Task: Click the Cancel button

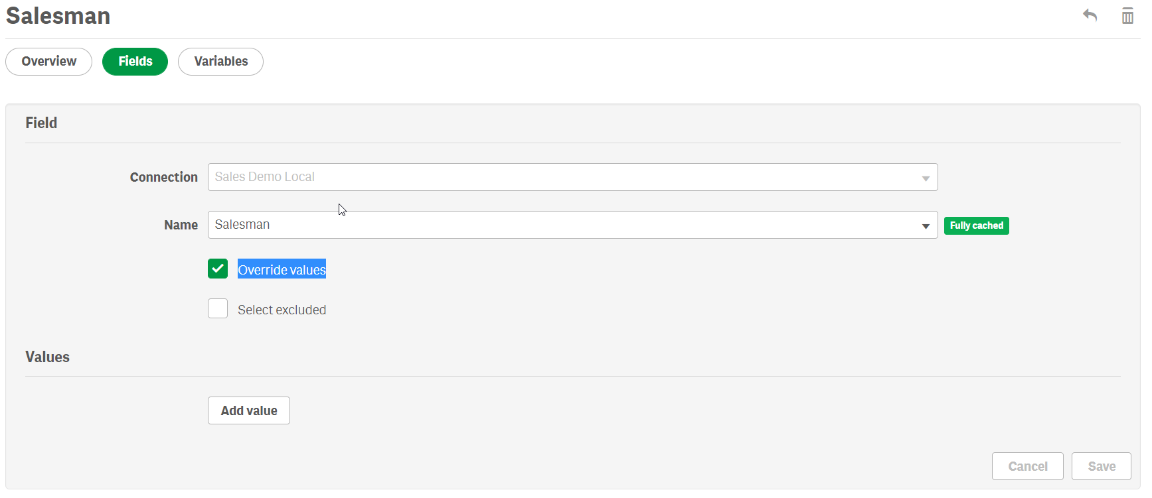Action: coord(1027,466)
